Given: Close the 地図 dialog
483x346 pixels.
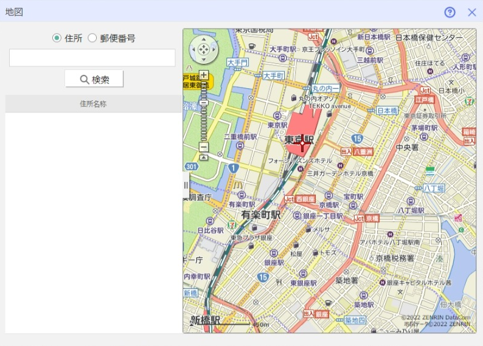Looking at the screenshot, I should pyautogui.click(x=472, y=12).
